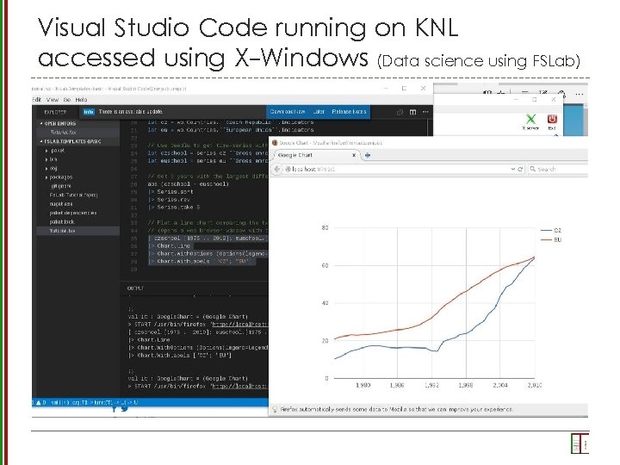
Task: Open the Go menu in VS Code
Action: coord(67,100)
